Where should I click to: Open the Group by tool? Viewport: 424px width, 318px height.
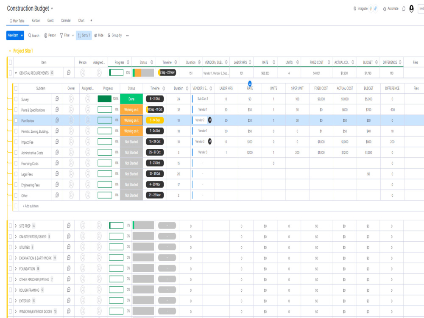(x=114, y=36)
